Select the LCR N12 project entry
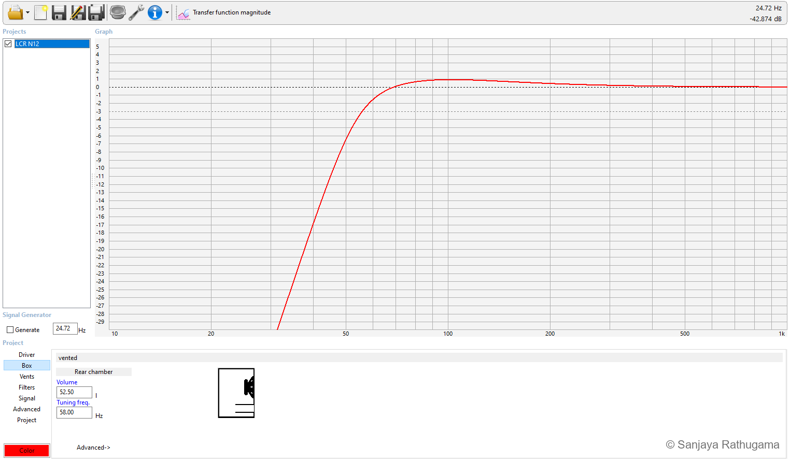Image resolution: width=790 pixels, height=461 pixels. [52, 44]
